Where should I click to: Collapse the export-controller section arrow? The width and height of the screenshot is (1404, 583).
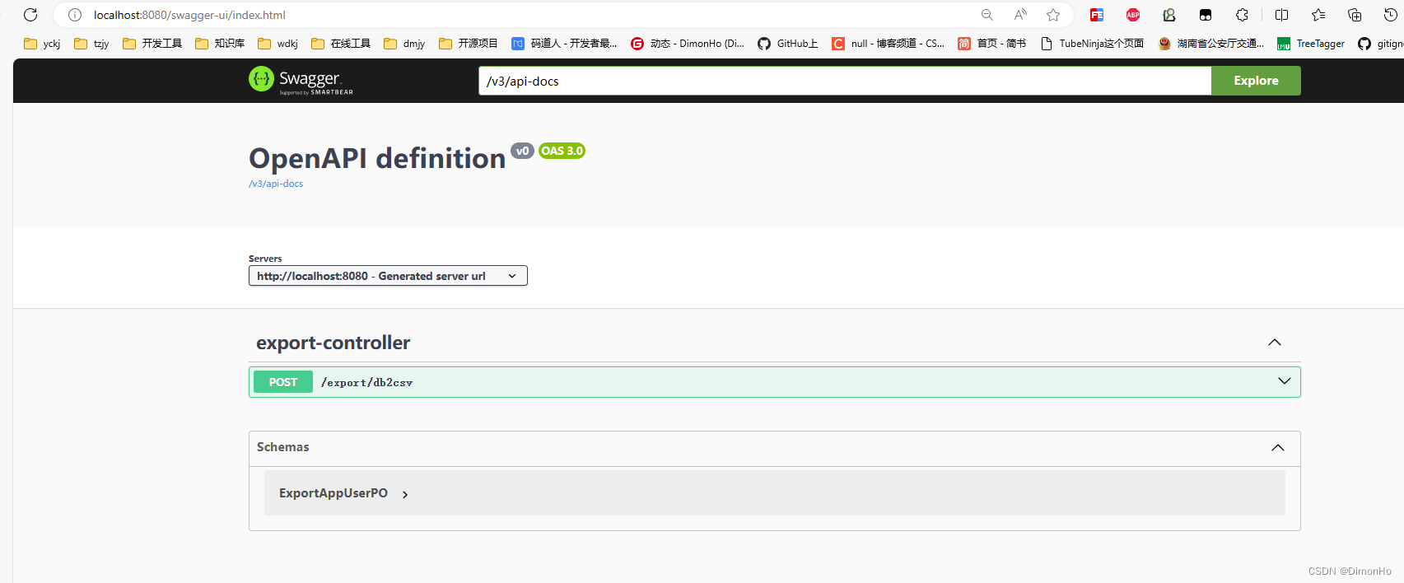coord(1275,343)
